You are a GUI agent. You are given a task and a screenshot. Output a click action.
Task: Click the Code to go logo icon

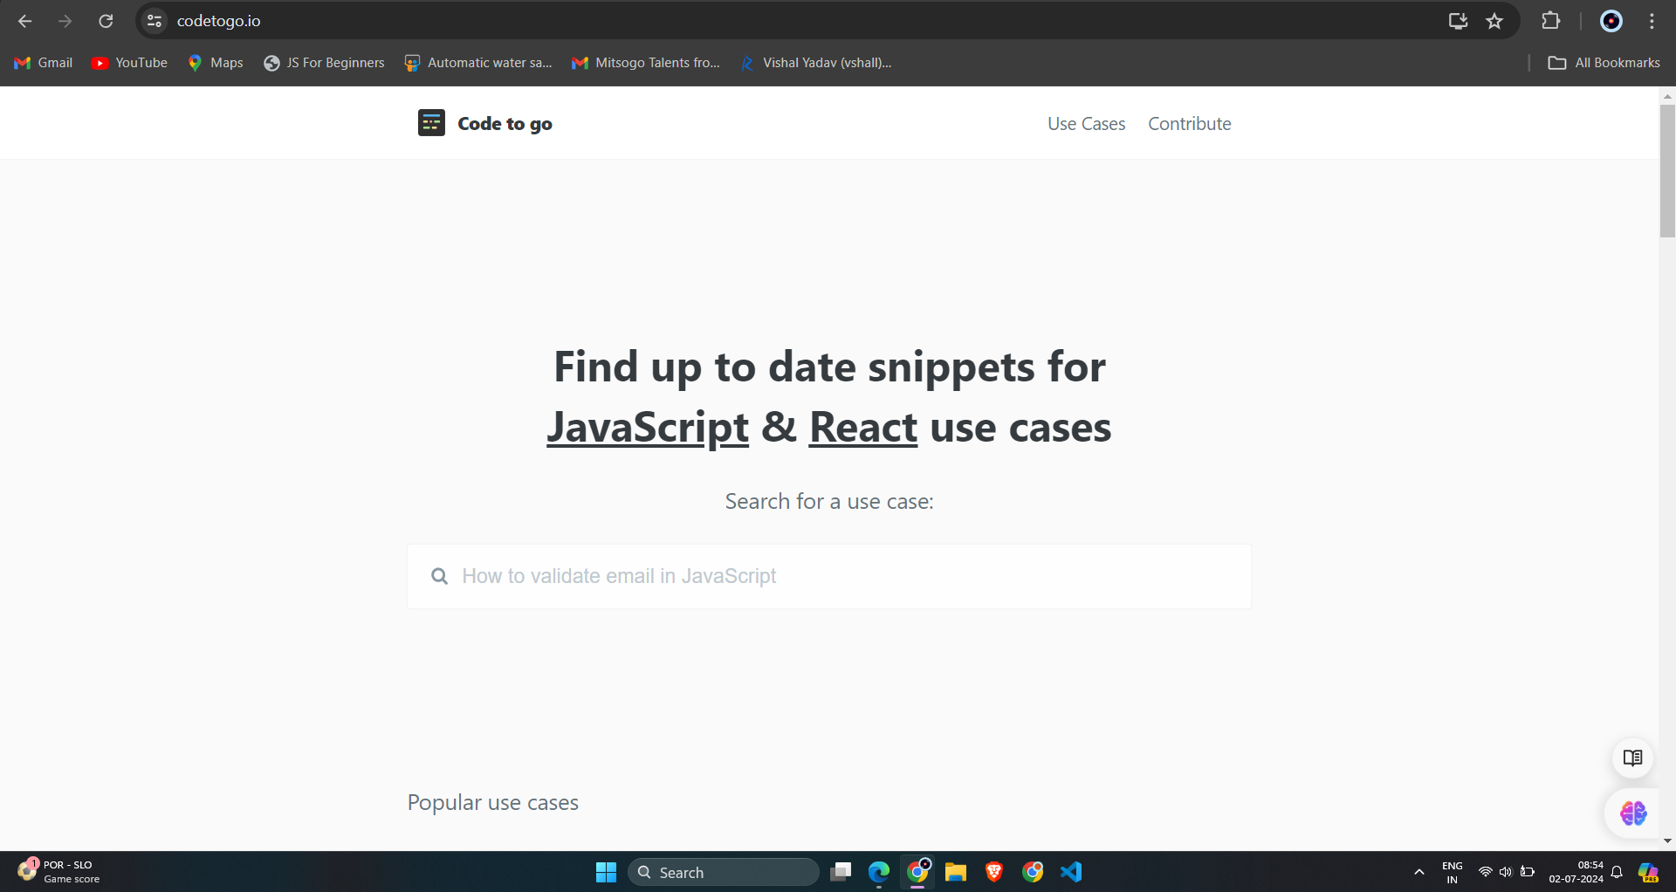coord(431,123)
